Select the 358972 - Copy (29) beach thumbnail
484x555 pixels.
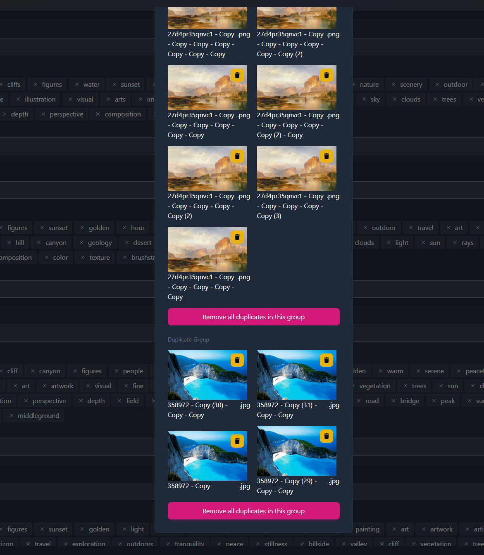297,451
